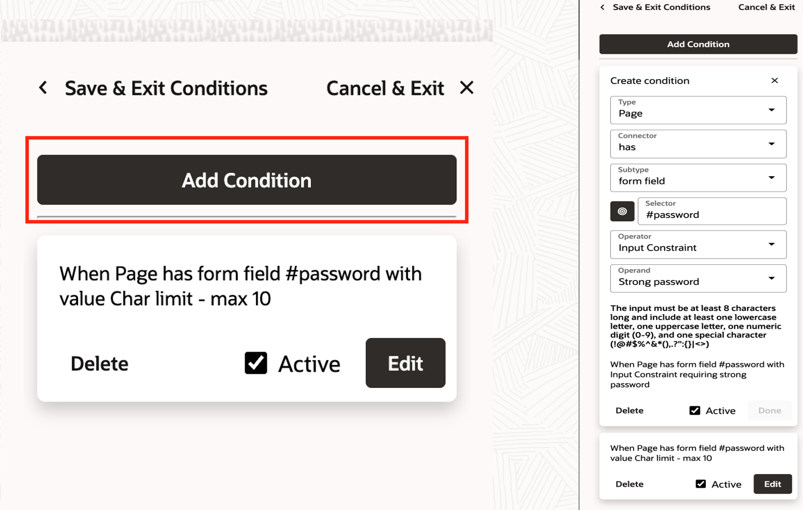803x510 pixels.
Task: Click the large X icon beside Cancel & Exit
Action: click(x=466, y=88)
